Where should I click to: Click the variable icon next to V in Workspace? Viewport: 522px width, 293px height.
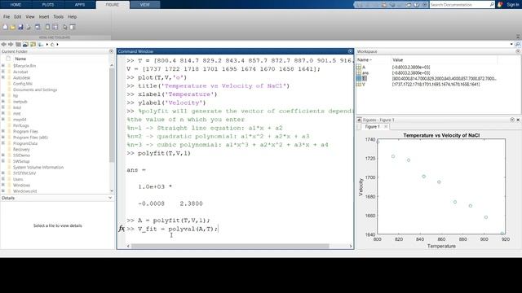click(359, 85)
